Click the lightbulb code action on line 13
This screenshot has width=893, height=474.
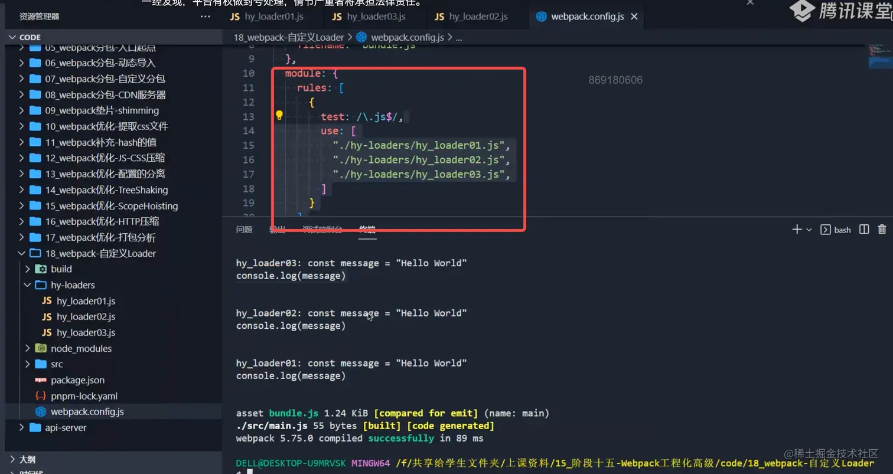click(x=280, y=115)
